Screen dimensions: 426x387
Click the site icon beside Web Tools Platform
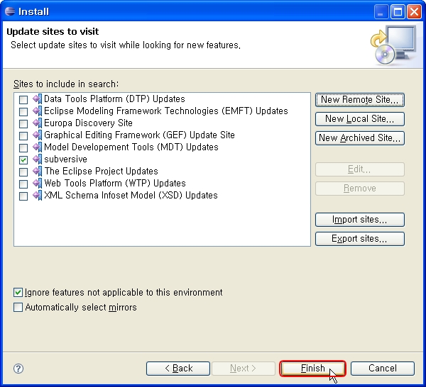(x=37, y=184)
